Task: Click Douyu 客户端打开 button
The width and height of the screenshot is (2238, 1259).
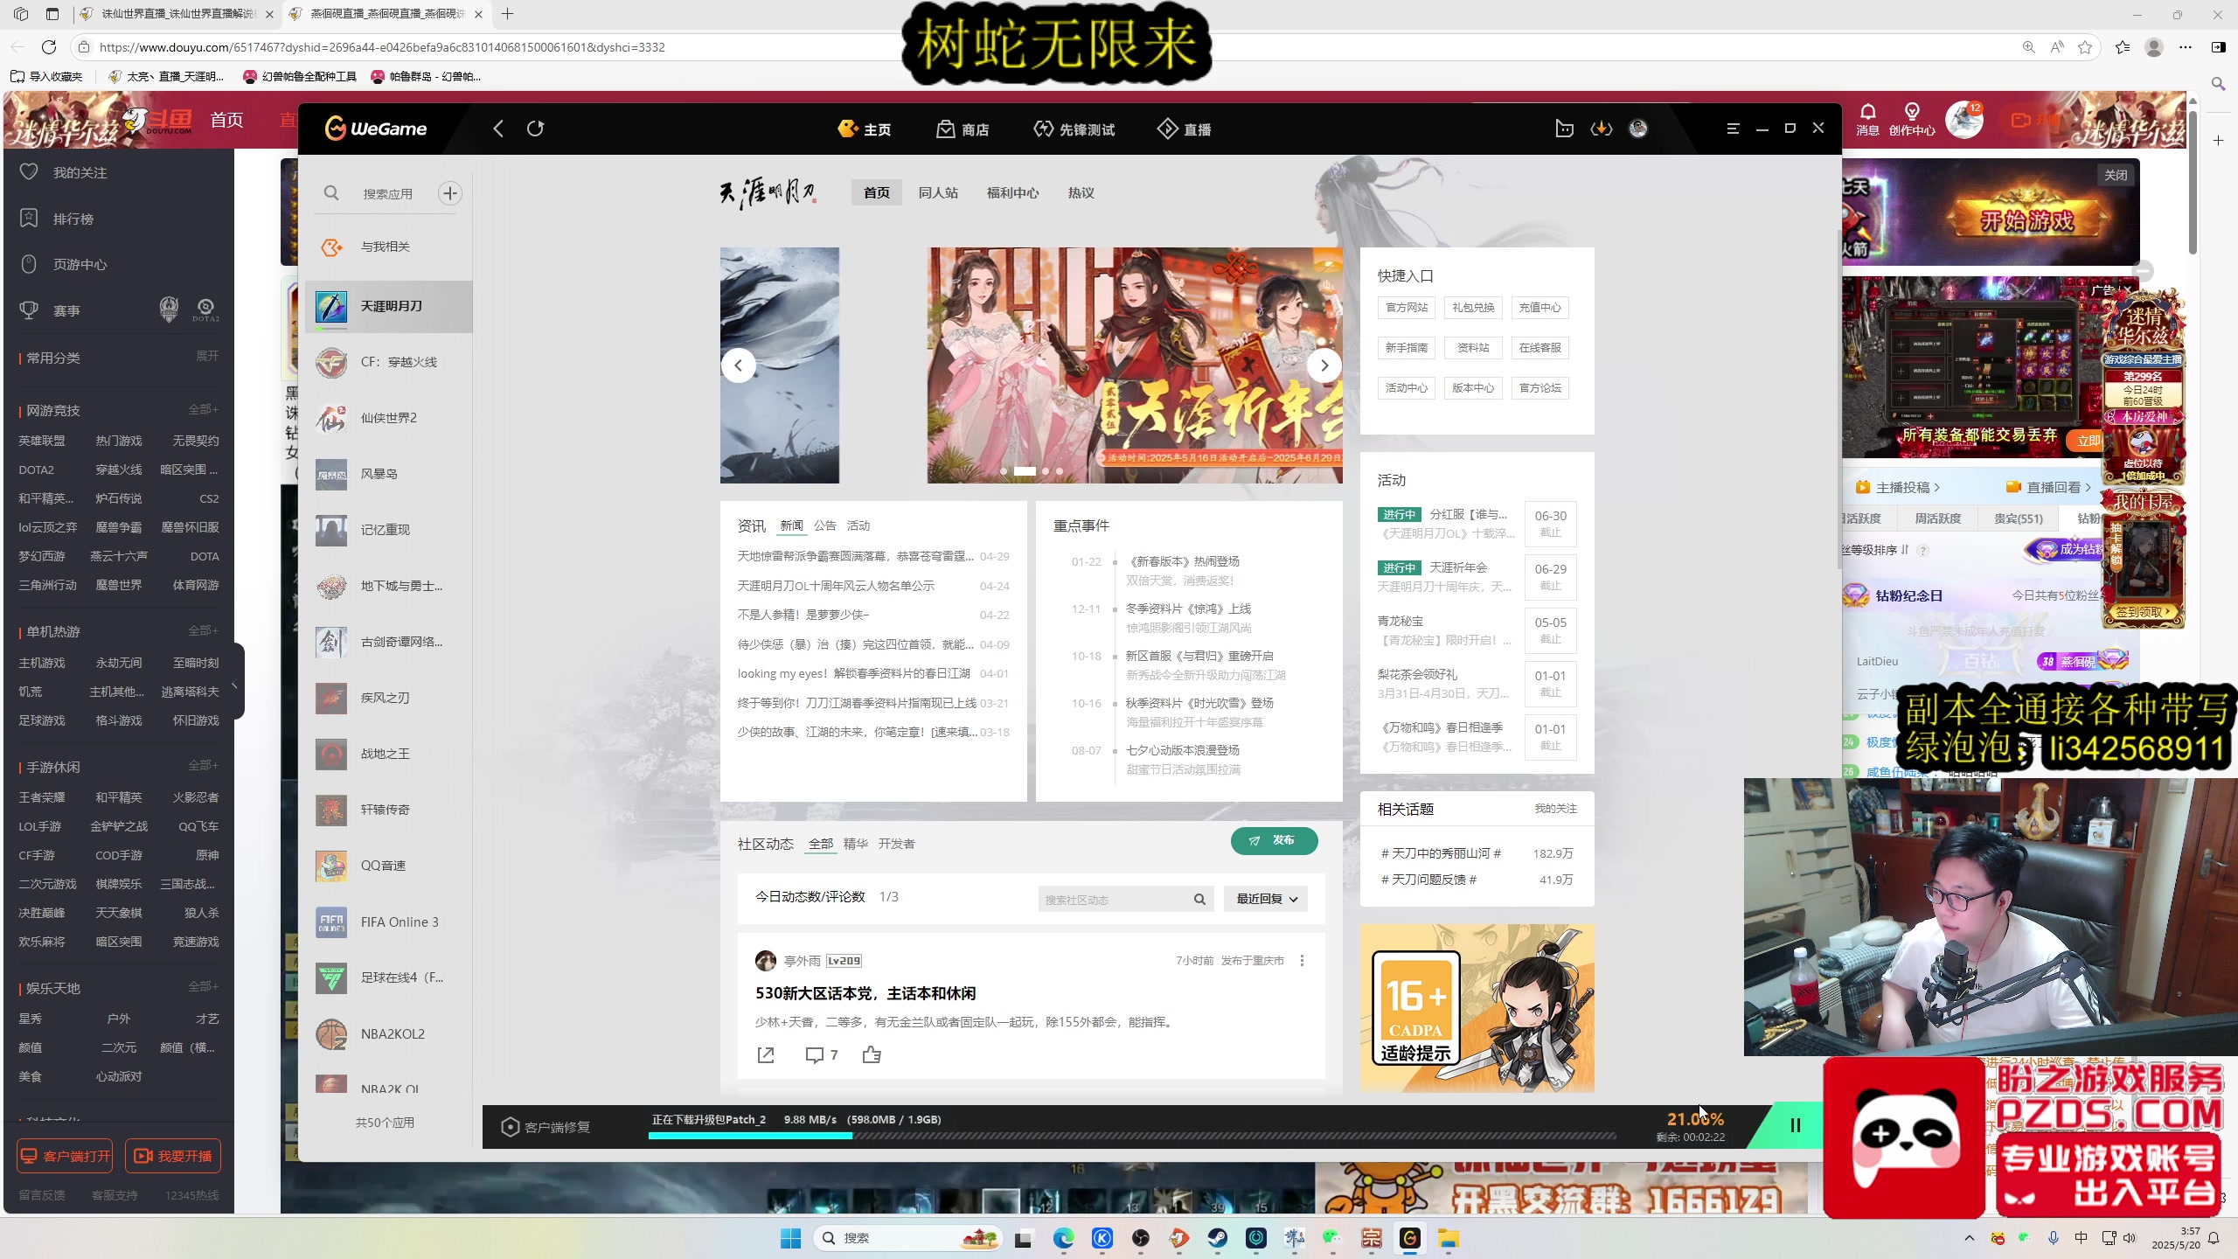Action: [66, 1156]
